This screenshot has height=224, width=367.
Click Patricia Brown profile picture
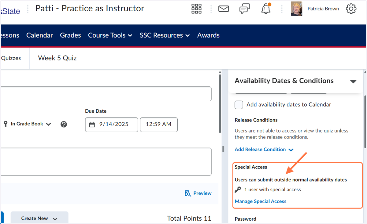(x=297, y=9)
